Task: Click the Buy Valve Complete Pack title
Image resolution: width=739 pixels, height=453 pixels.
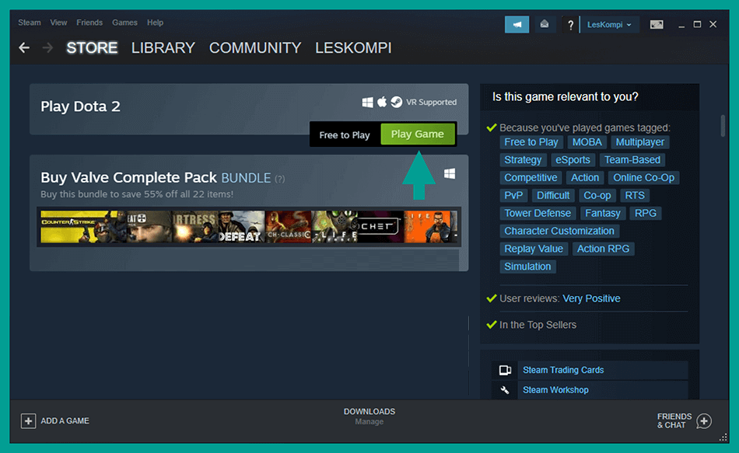Action: coord(128,177)
